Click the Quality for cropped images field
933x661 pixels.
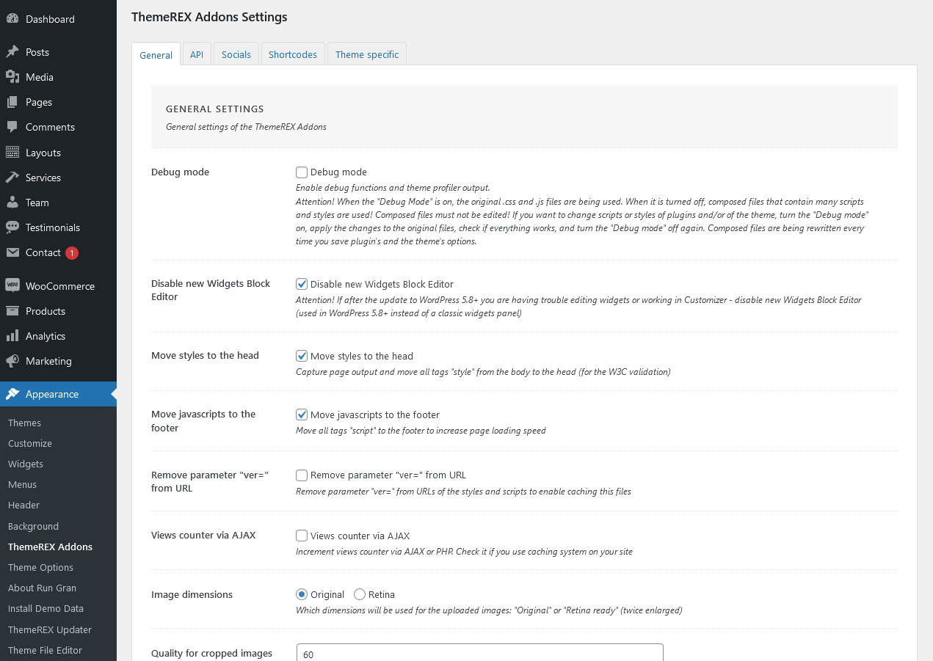click(479, 654)
